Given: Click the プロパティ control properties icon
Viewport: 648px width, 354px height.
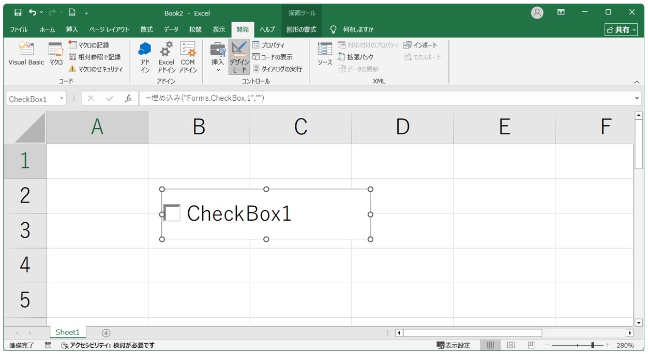Looking at the screenshot, I should [x=268, y=45].
